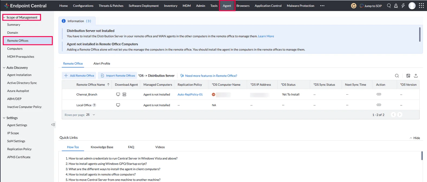Click Jump to SDP
Image resolution: width=427 pixels, height=182 pixels.
[371, 6]
